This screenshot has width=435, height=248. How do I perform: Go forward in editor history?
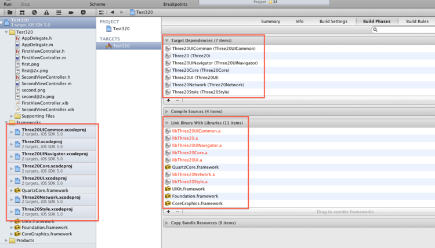pos(122,12)
